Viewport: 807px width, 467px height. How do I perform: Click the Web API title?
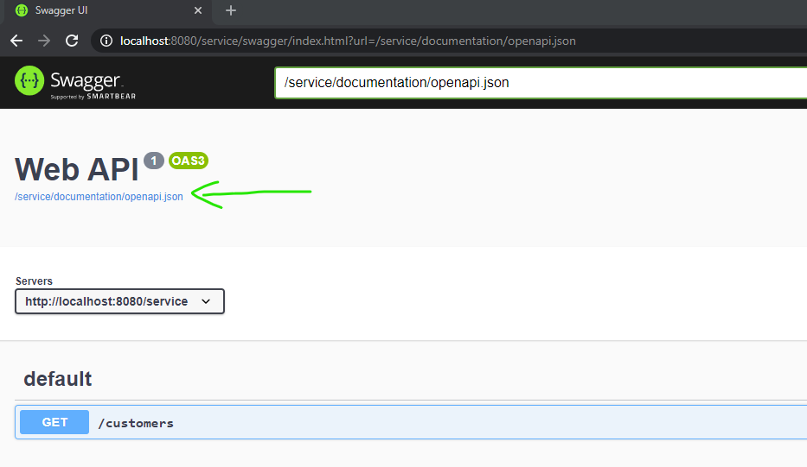pyautogui.click(x=77, y=169)
